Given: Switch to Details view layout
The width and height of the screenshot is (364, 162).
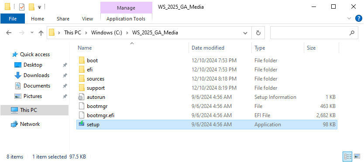Looking at the screenshot, I should pos(347,156).
